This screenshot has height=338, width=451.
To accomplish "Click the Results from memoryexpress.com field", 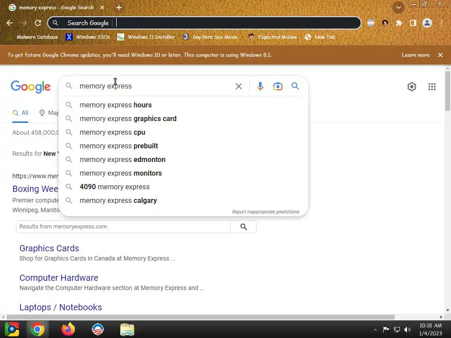I will (123, 227).
